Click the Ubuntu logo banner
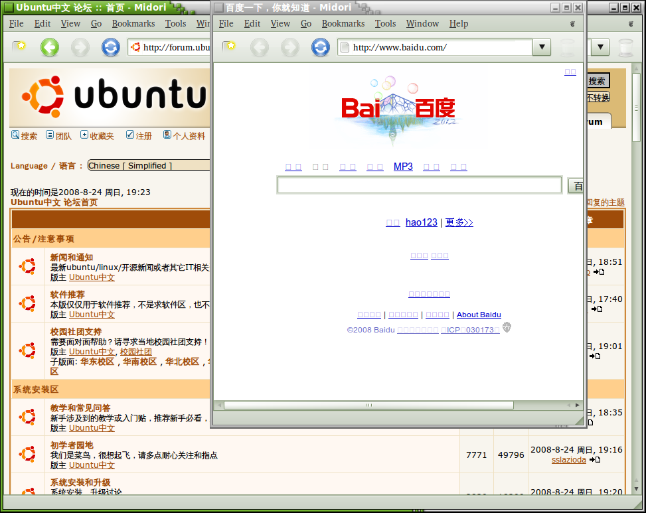Viewport: 646px width, 513px height. [110, 97]
